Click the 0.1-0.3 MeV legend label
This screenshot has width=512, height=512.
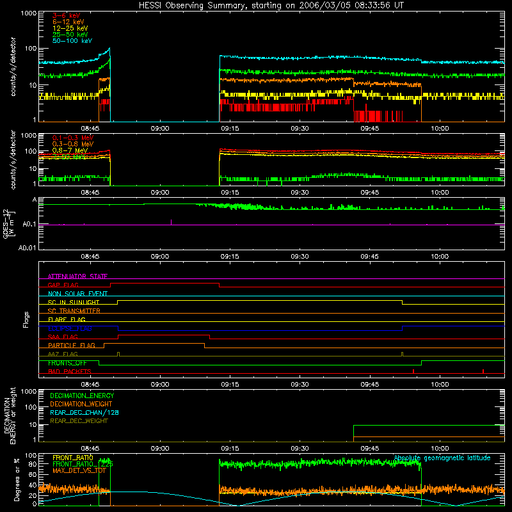(73, 138)
